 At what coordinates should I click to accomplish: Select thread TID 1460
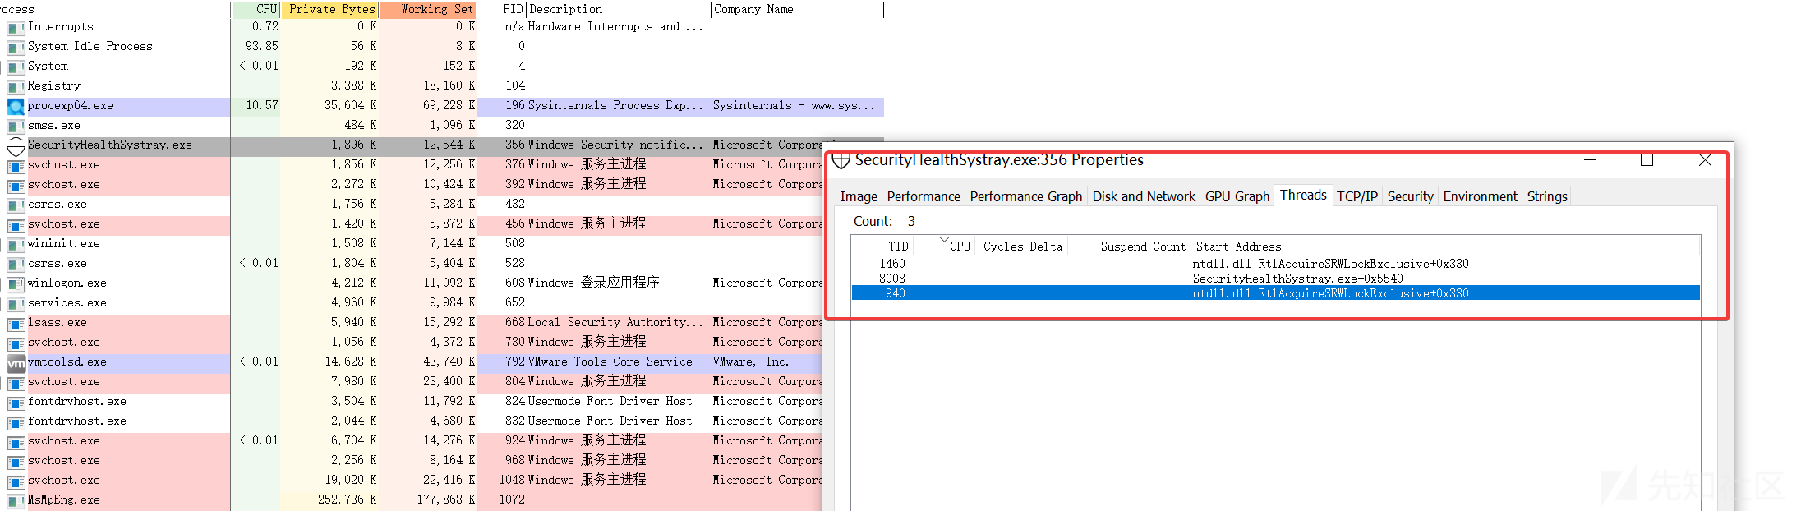pyautogui.click(x=1276, y=264)
